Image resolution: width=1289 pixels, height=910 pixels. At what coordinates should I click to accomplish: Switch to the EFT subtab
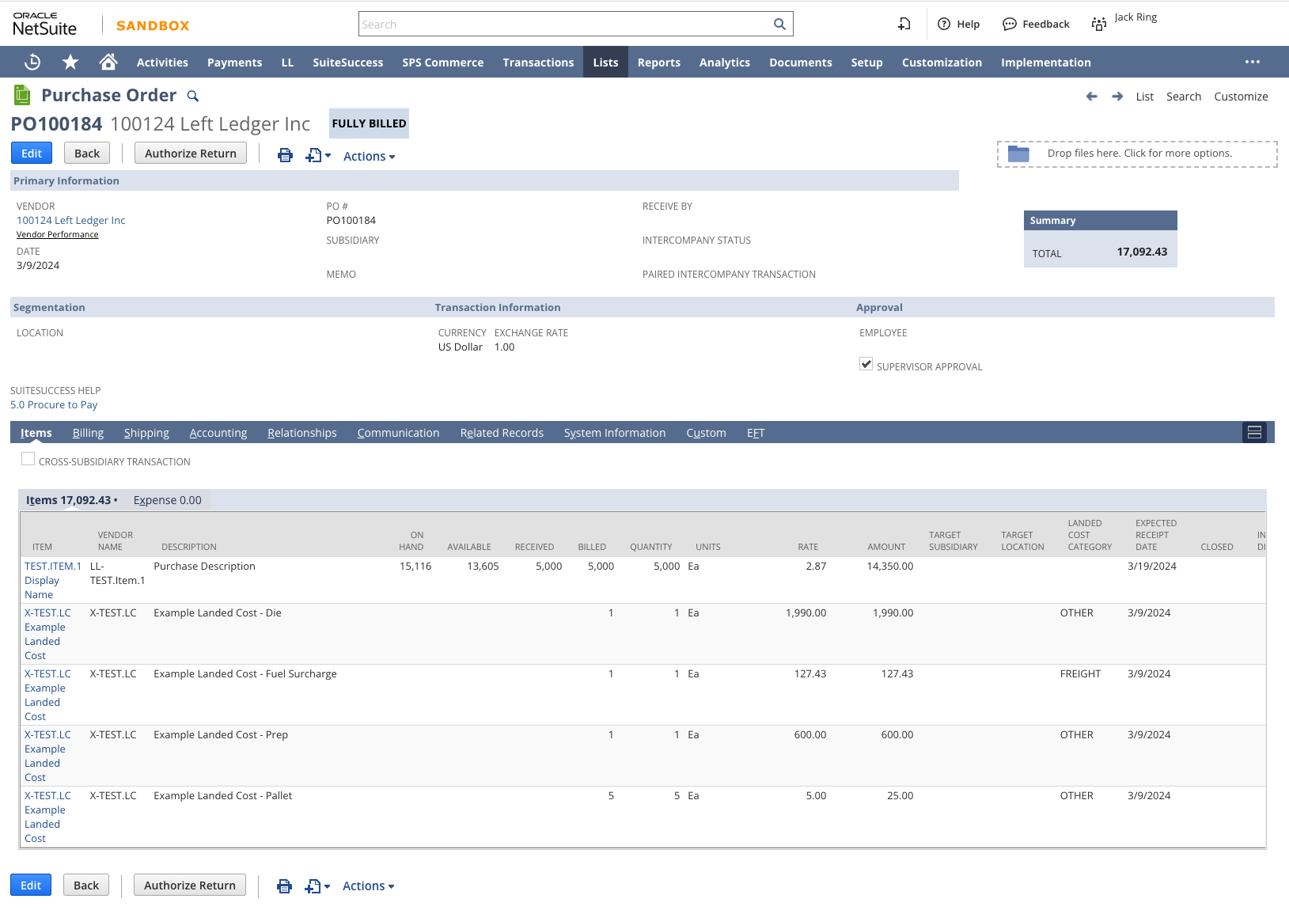coord(756,433)
